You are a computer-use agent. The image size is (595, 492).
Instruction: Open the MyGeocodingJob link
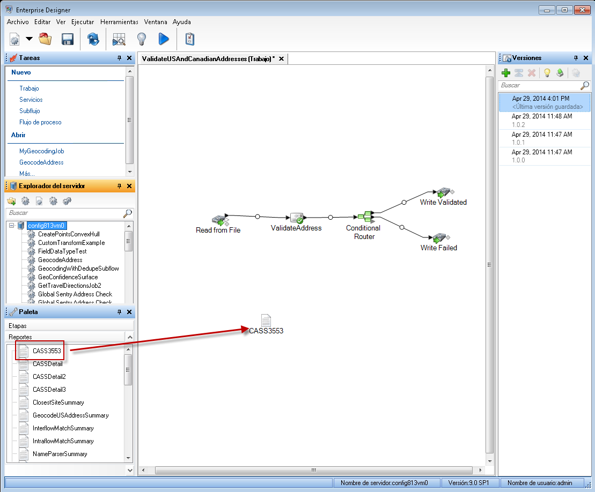[41, 151]
